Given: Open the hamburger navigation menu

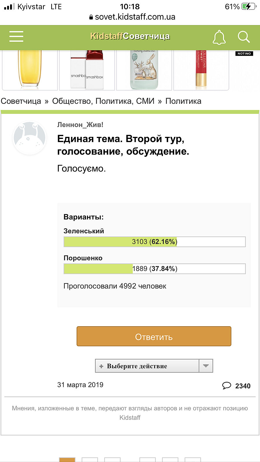Looking at the screenshot, I should tap(16, 37).
